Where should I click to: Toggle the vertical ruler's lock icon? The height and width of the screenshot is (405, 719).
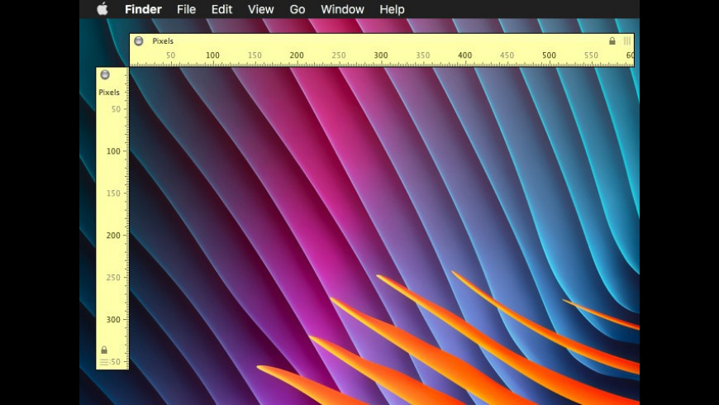tap(104, 350)
